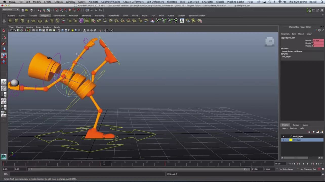The image size is (325, 182).
Task: Create a polygon torus from the shelf
Action: 40,21
